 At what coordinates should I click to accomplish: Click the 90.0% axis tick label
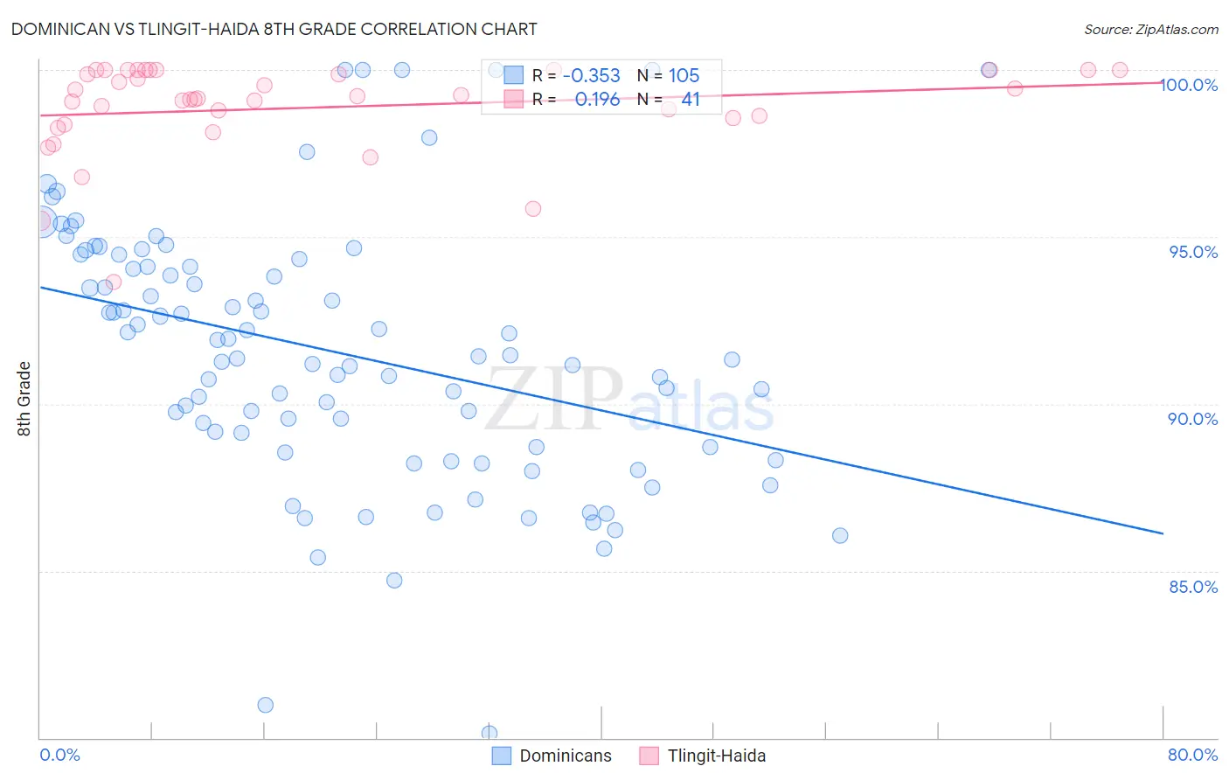(x=1193, y=419)
